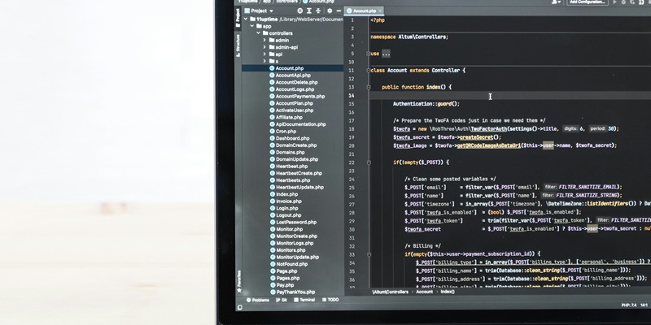The width and height of the screenshot is (651, 325).
Task: Open AccountPayments.php in the project tree
Action: (299, 96)
